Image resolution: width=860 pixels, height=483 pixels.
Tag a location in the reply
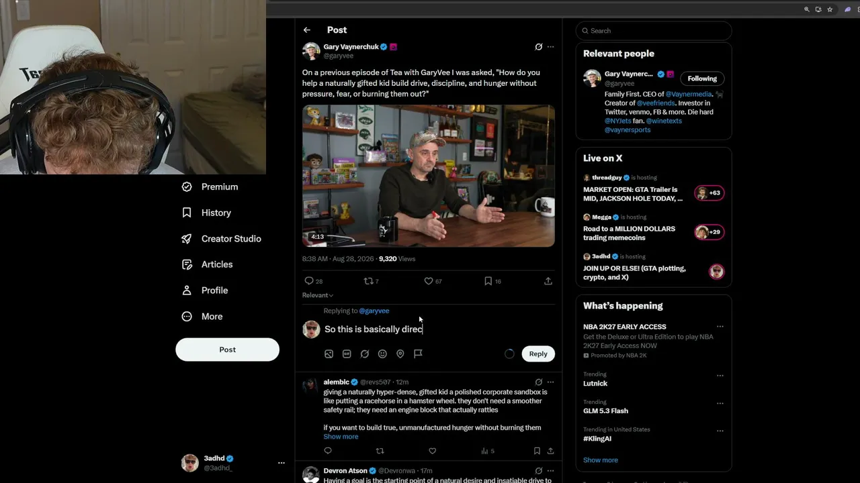pyautogui.click(x=400, y=354)
